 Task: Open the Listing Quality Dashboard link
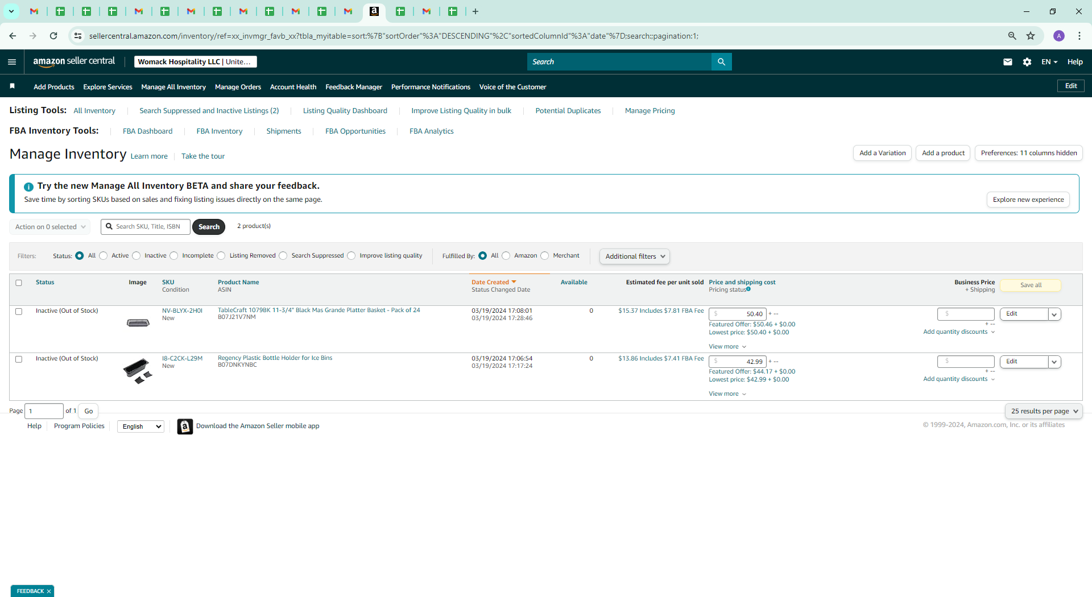345,111
